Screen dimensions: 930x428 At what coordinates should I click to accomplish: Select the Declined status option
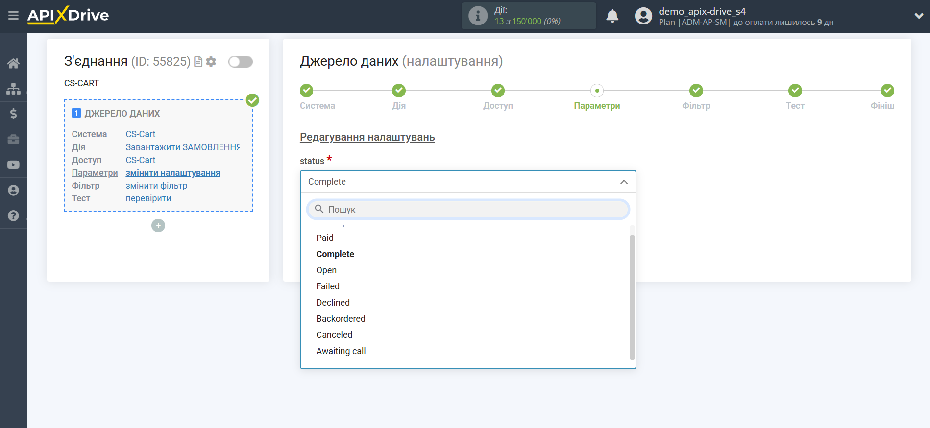click(x=333, y=303)
